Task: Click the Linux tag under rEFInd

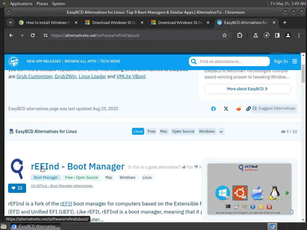Action: click(147, 178)
